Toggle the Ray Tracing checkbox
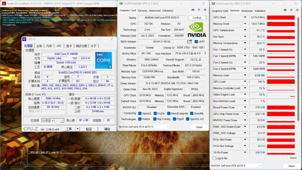Image resolution: width=302 pixels, height=170 pixels. point(155,119)
